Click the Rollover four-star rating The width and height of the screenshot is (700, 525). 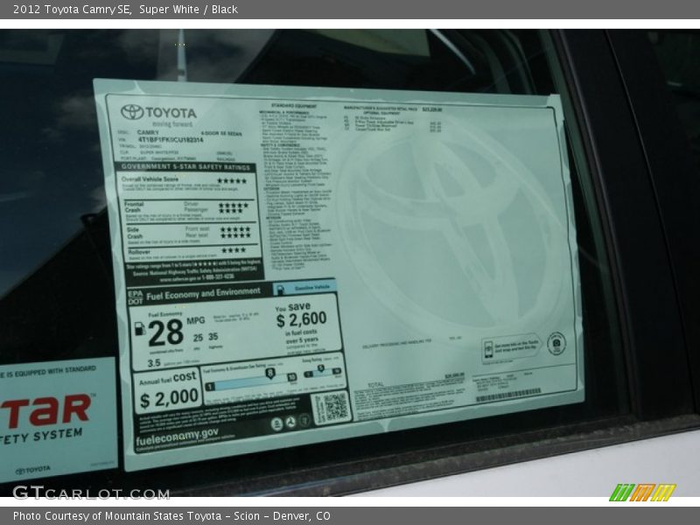tap(234, 250)
